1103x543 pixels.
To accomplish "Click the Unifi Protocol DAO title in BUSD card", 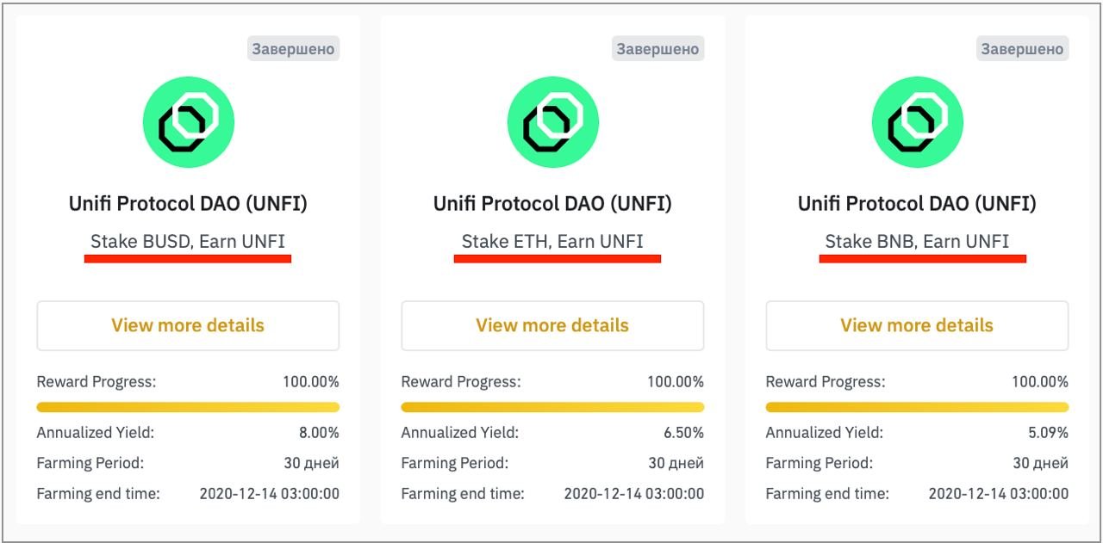I will click(188, 204).
